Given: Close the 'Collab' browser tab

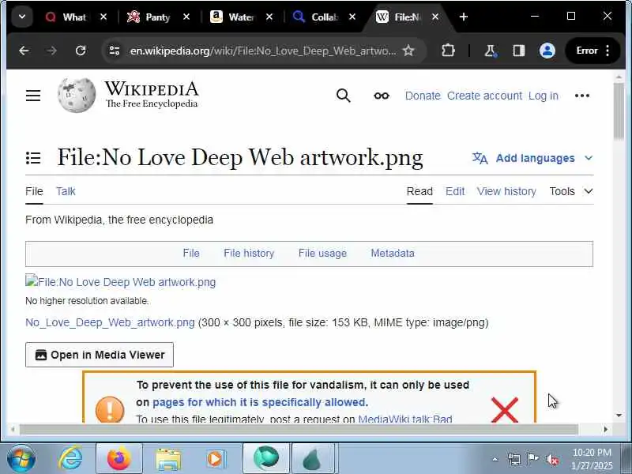Looking at the screenshot, I should pos(352,17).
